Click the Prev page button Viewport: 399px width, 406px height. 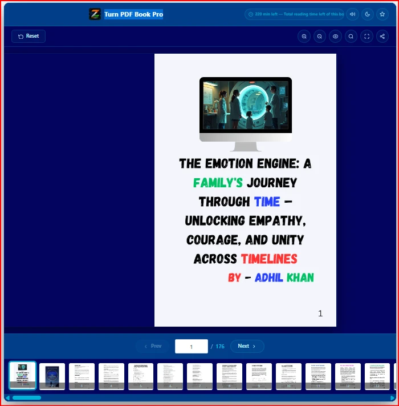[153, 346]
